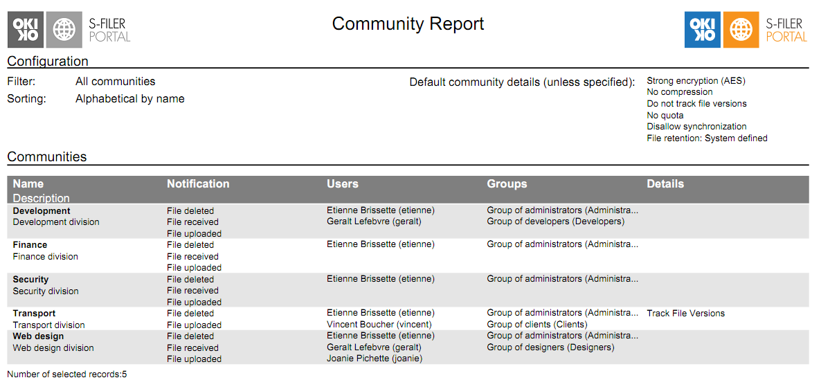
Task: Click 'No quota' detail
Action: (x=665, y=115)
